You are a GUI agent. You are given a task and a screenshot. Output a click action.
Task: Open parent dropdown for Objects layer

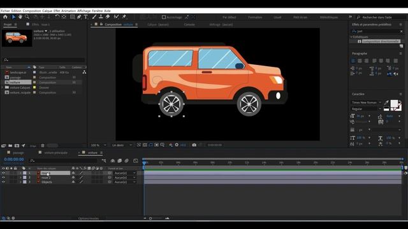point(125,182)
